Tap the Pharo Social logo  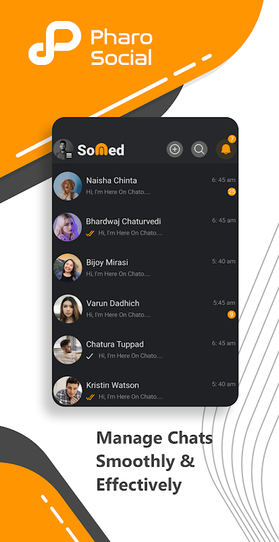pyautogui.click(x=91, y=43)
